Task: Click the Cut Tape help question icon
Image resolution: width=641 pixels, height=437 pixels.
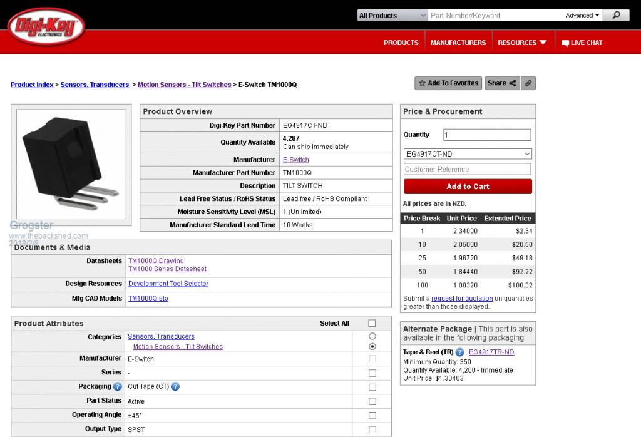Action: tap(175, 387)
